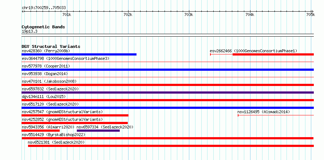Click the thick red esv2662466 variant bar
This screenshot has height=160, width=324.
coord(273,54)
